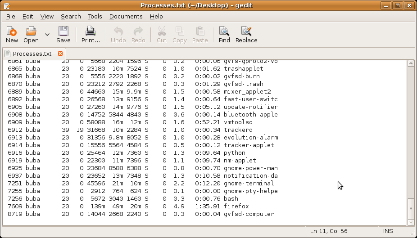417x238 pixels.
Task: Click the bluetooth-apple process name
Action: [251, 115]
